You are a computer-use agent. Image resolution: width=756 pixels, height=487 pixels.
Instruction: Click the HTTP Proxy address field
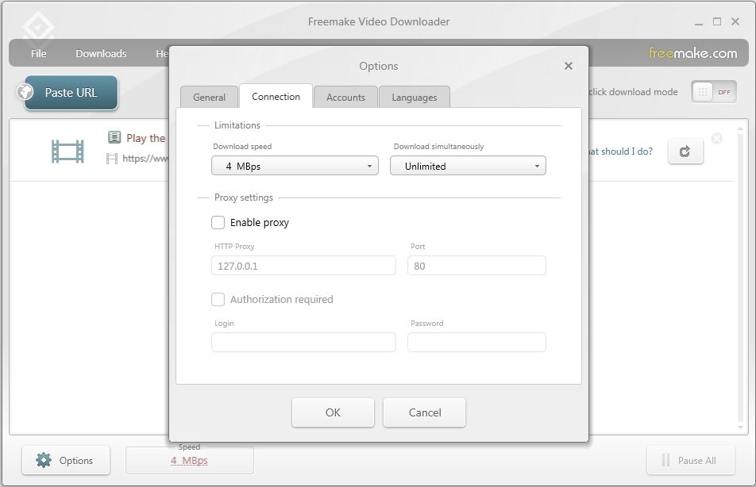tap(303, 266)
